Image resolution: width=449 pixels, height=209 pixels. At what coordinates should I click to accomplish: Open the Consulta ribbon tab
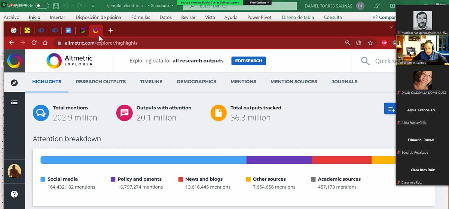pos(333,17)
